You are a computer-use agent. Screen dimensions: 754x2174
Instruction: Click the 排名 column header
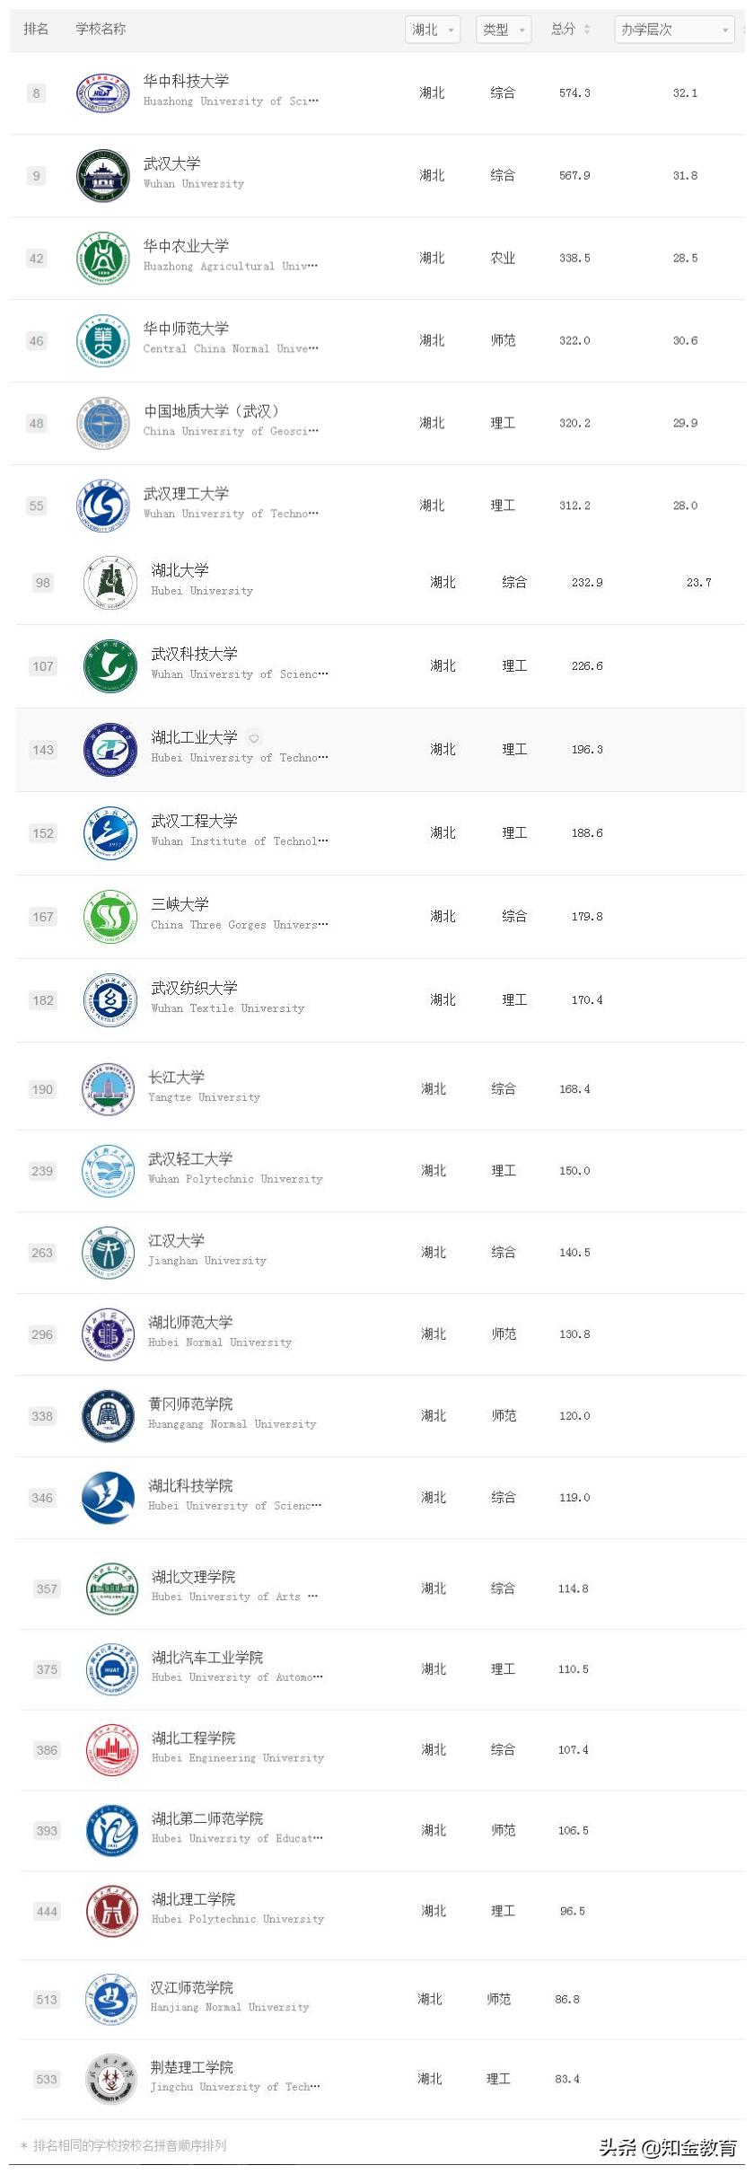click(36, 30)
